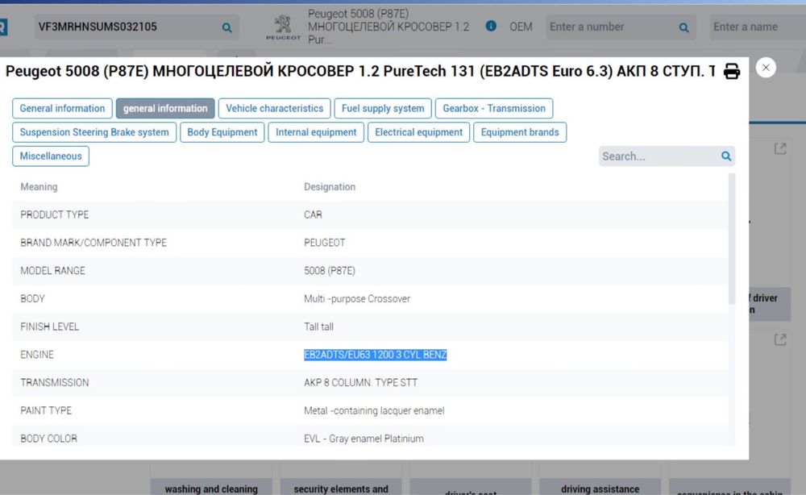Open the top external link icon behind the dialog
Screen dimensions: 806x495
780,149
